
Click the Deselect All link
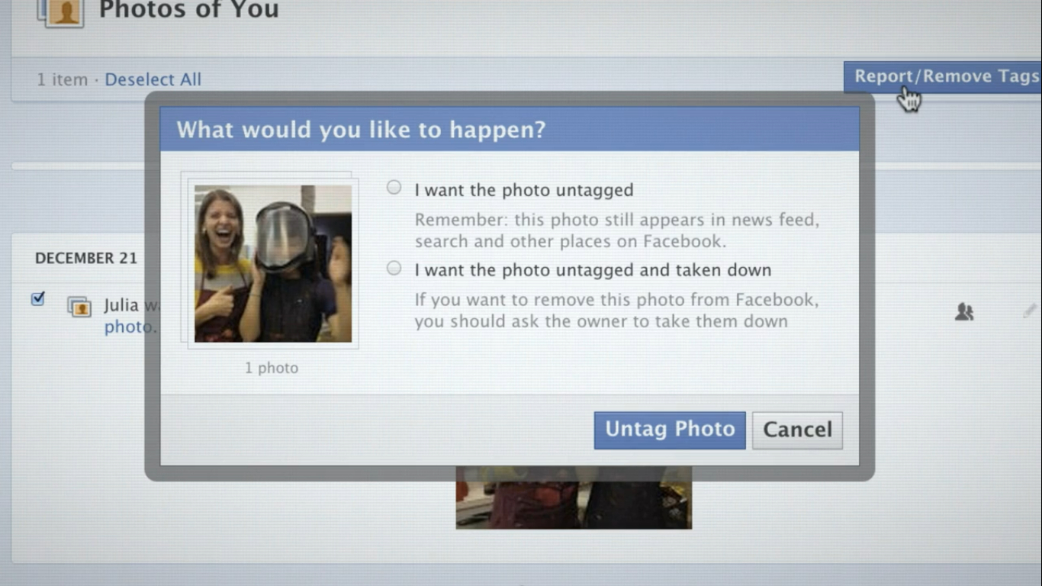pos(152,79)
